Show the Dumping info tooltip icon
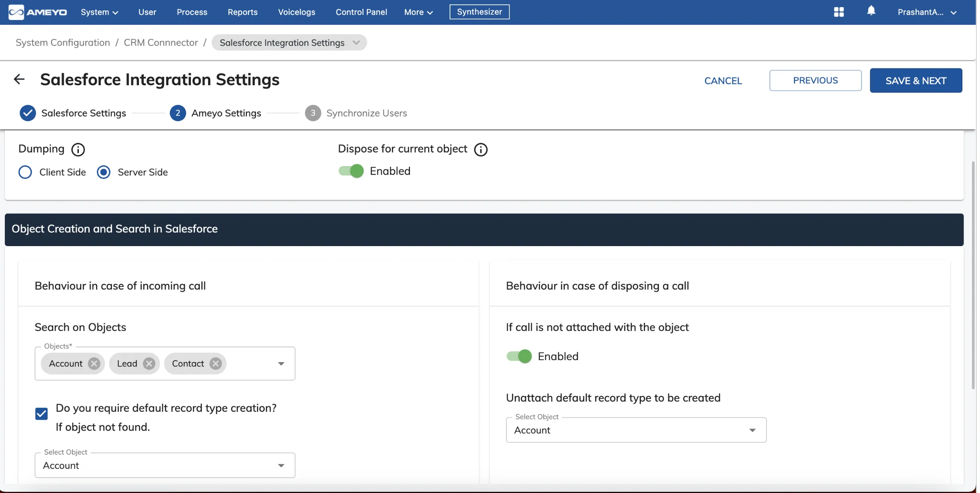 tap(78, 150)
